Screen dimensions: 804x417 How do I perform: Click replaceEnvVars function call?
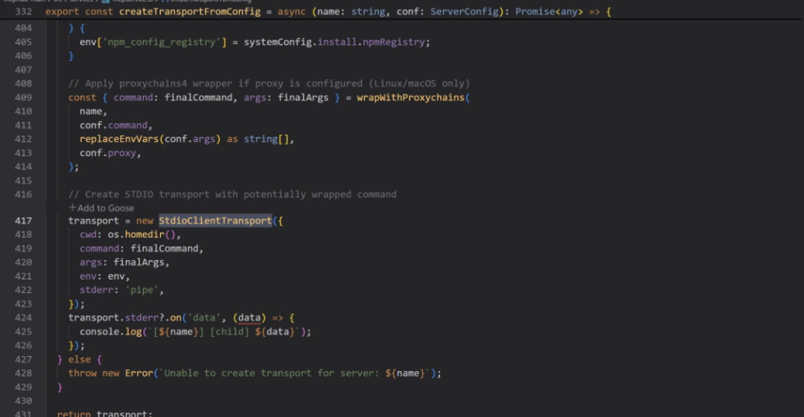click(119, 139)
